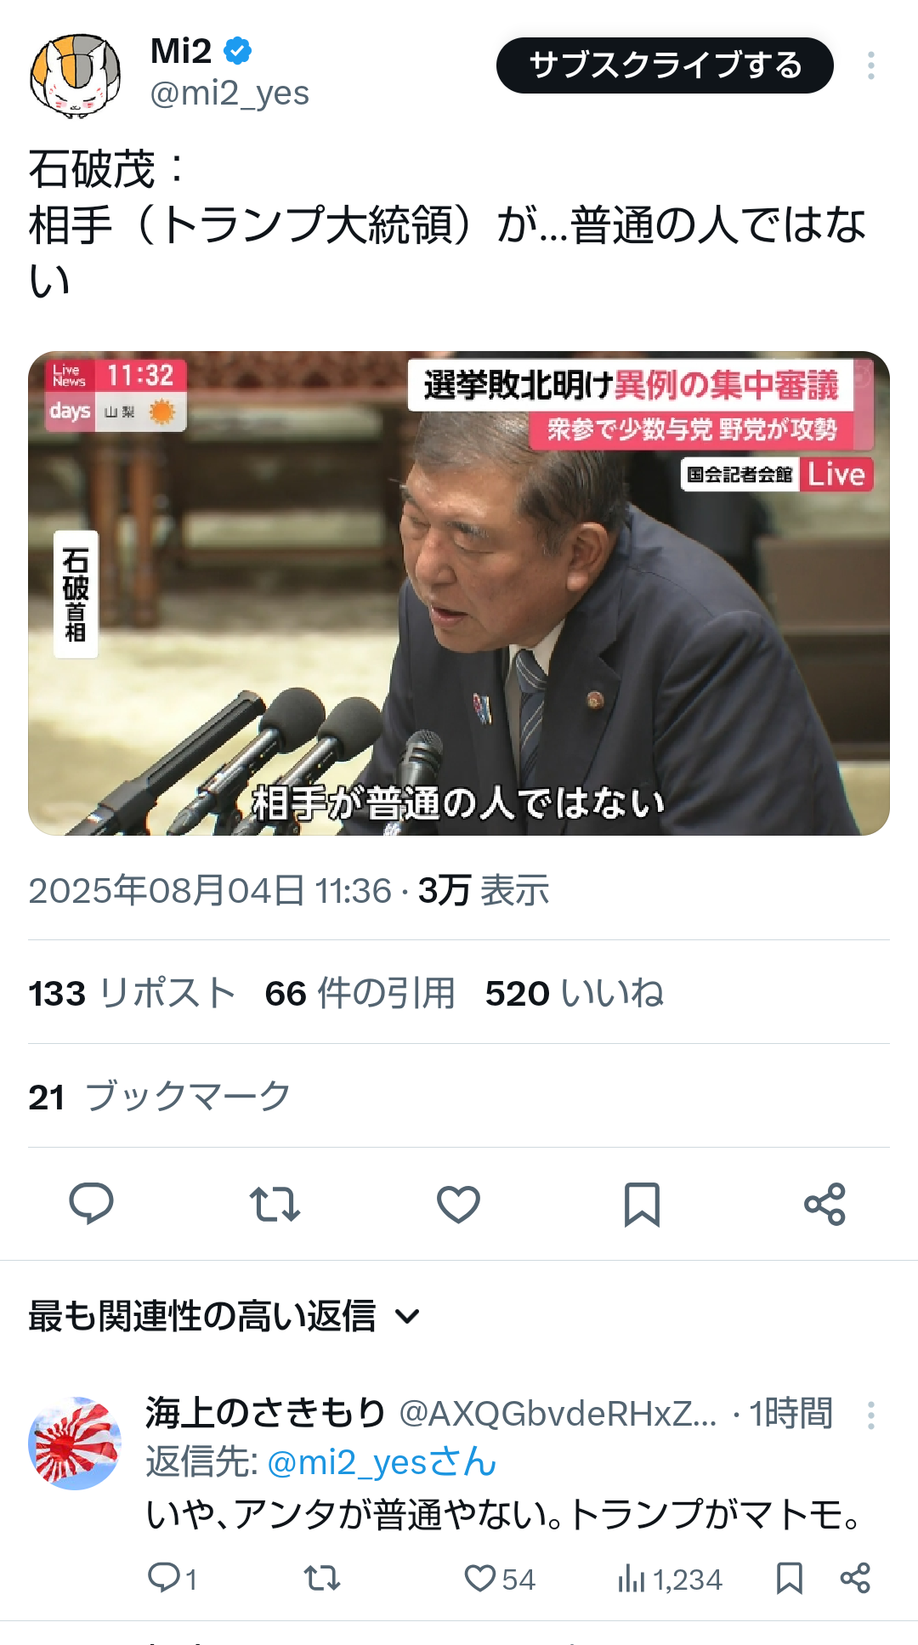Open Mi2 profile avatar
Image resolution: width=918 pixels, height=1645 pixels.
[x=75, y=75]
